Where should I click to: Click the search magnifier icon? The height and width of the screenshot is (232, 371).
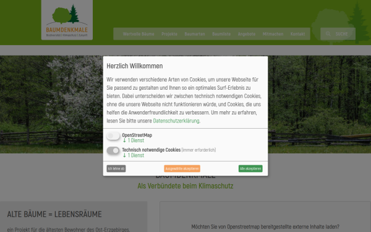328,34
